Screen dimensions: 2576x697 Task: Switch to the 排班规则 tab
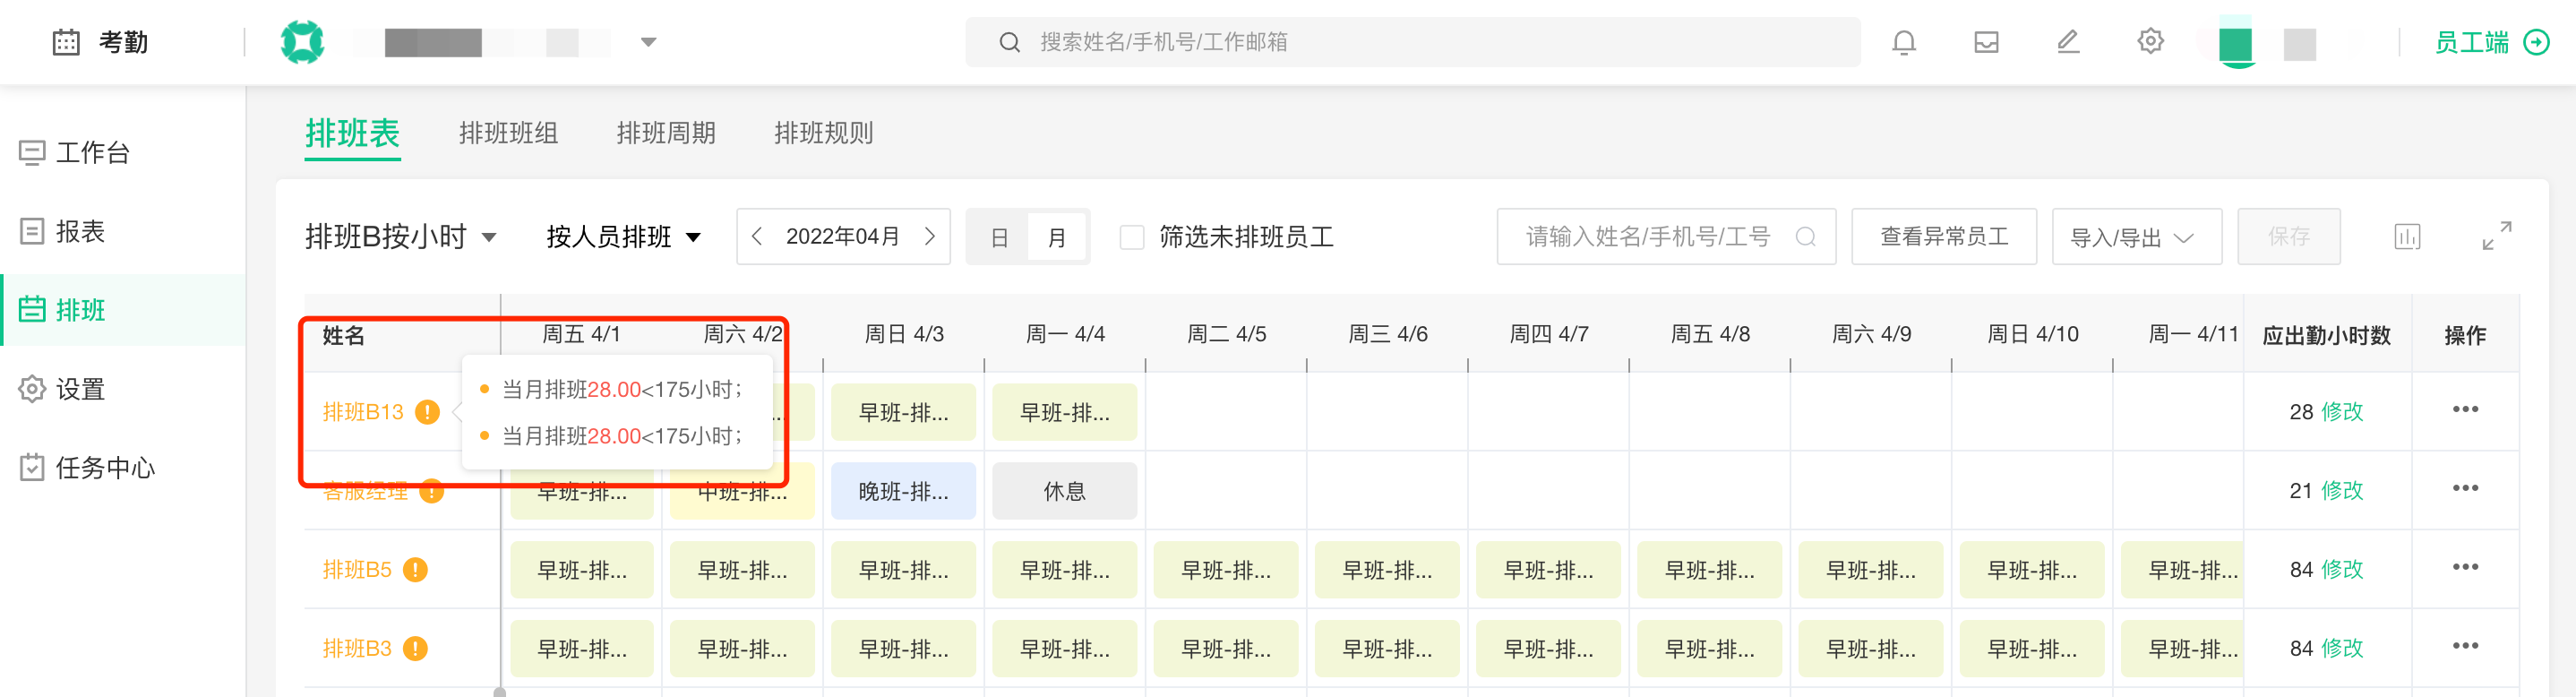[823, 133]
